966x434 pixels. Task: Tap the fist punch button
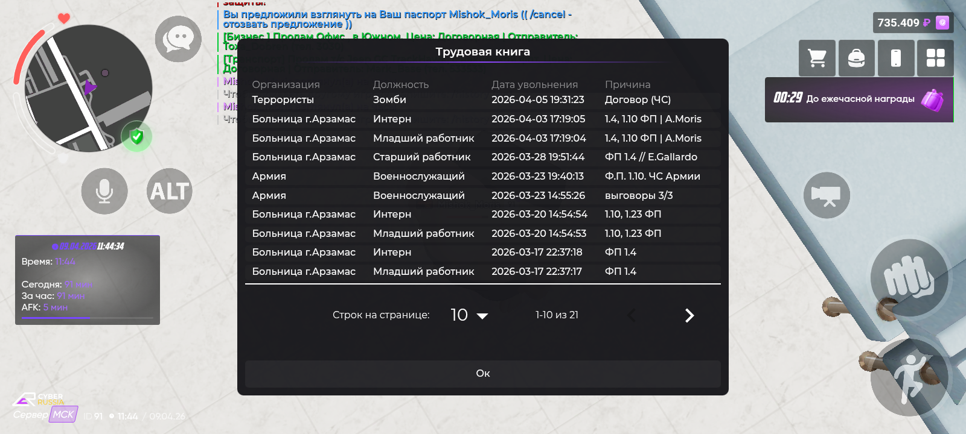click(909, 278)
